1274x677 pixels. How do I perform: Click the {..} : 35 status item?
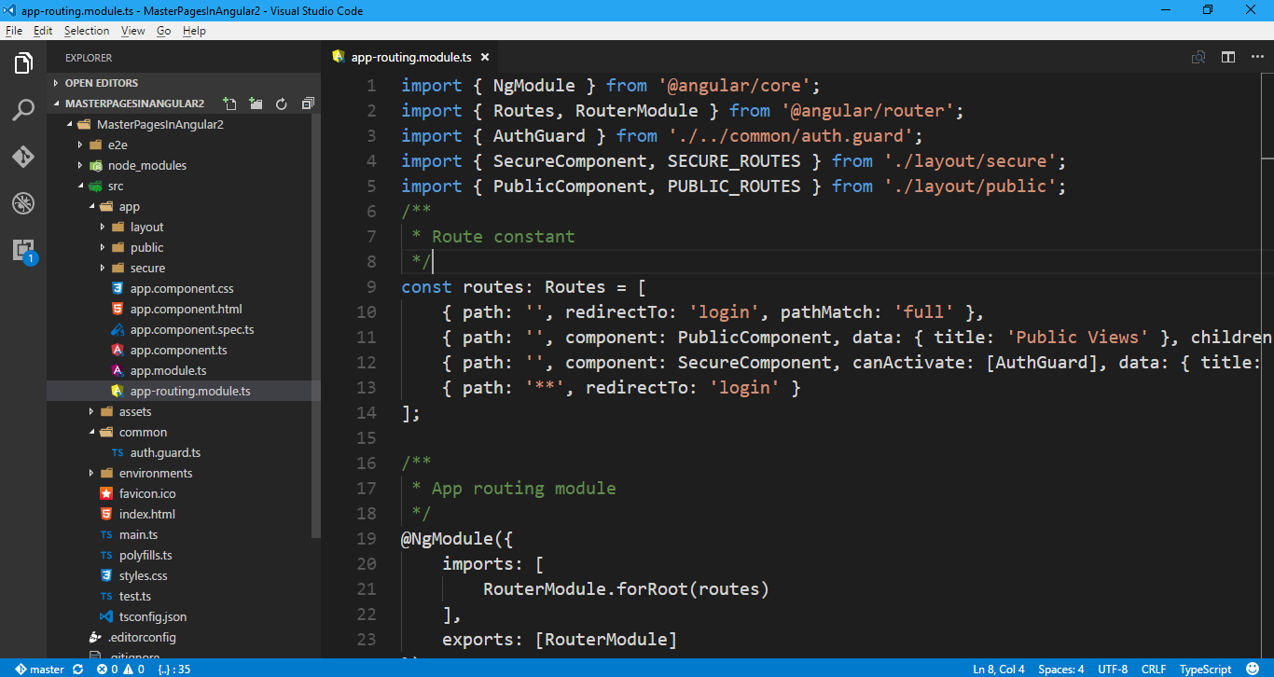tap(174, 669)
